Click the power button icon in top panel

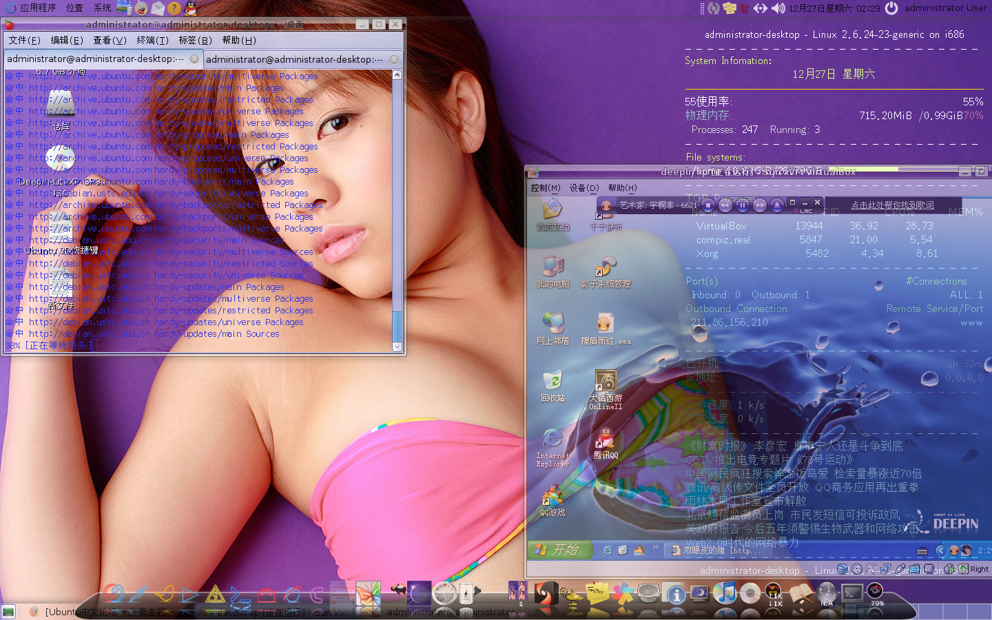click(x=891, y=8)
